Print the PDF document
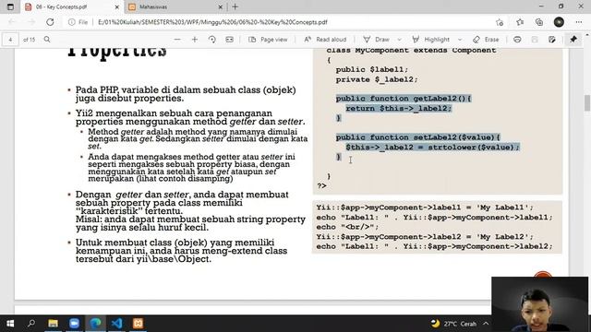Image resolution: width=591 pixels, height=332 pixels. point(517,39)
